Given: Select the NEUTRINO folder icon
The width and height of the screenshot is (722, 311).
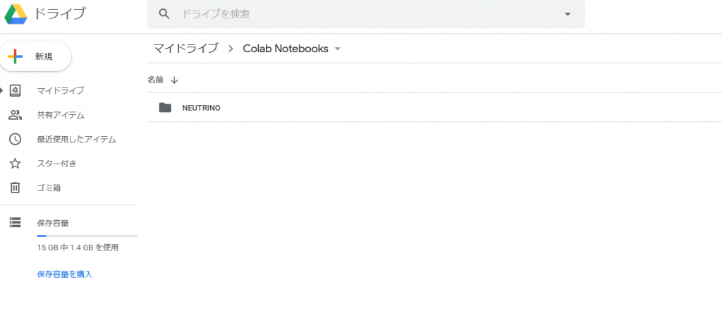Looking at the screenshot, I should (x=165, y=108).
